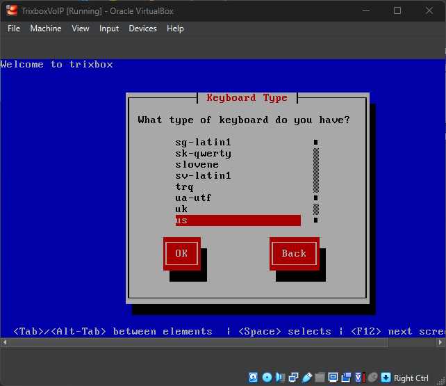The height and width of the screenshot is (386, 446).
Task: Close the TrixboxVoIP VirtualBox window
Action: tap(429, 11)
